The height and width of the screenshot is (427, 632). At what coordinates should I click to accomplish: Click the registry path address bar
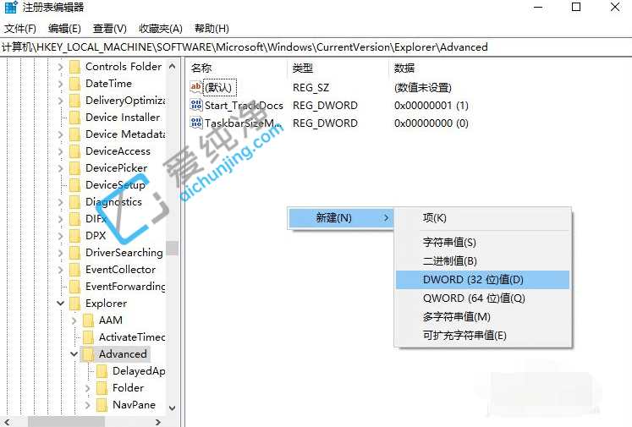[316, 47]
